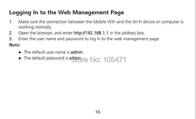This screenshot has width=196, height=119.
Task: Click the step number 3 marker
Action: pos(11,39)
